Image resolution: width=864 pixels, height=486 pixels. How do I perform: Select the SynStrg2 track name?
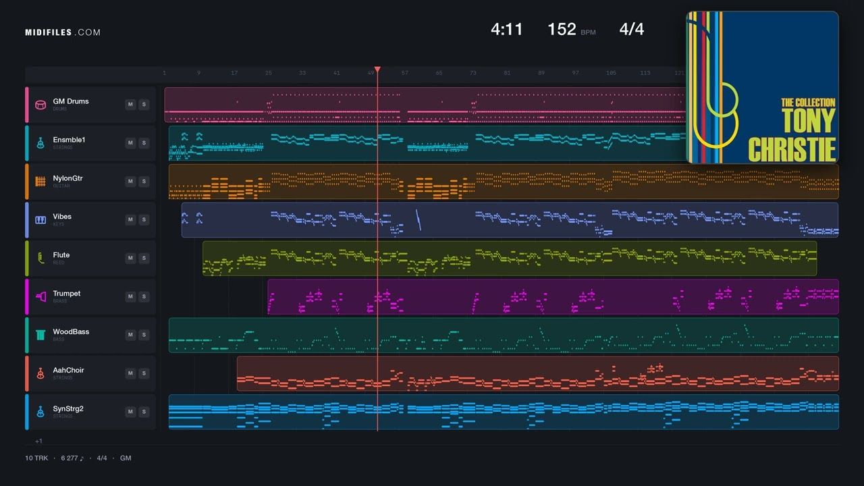[69, 409]
